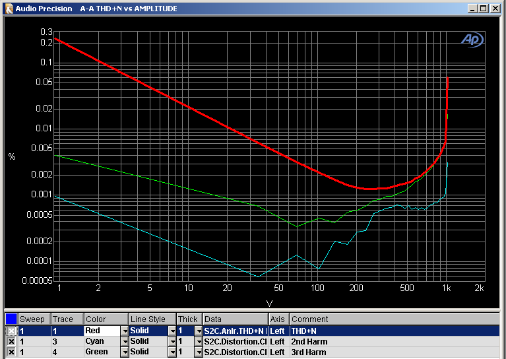The height and width of the screenshot is (359, 506).
Task: Toggle the 3rd Harm trace checkbox
Action: (x=11, y=352)
